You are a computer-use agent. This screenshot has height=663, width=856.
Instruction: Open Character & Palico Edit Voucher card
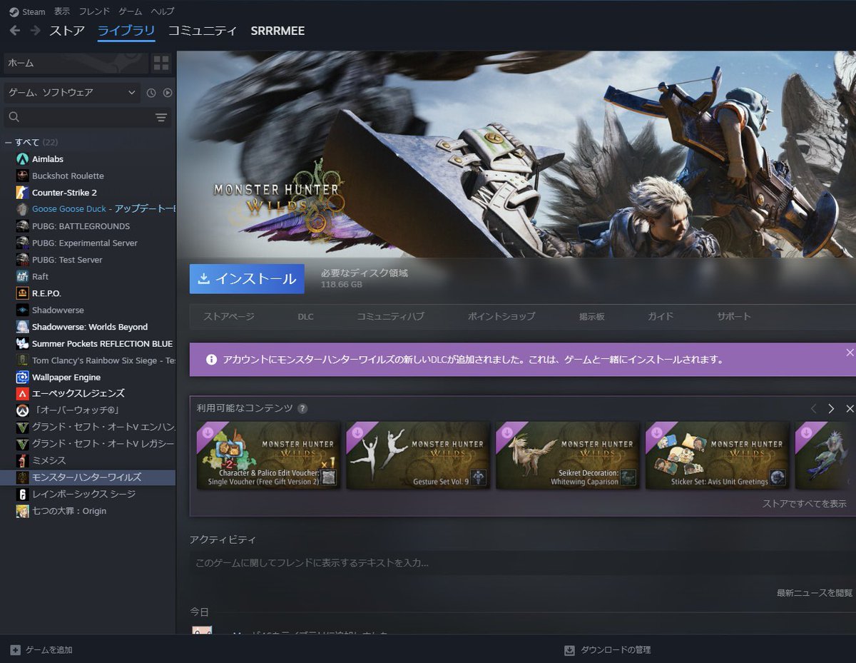267,455
